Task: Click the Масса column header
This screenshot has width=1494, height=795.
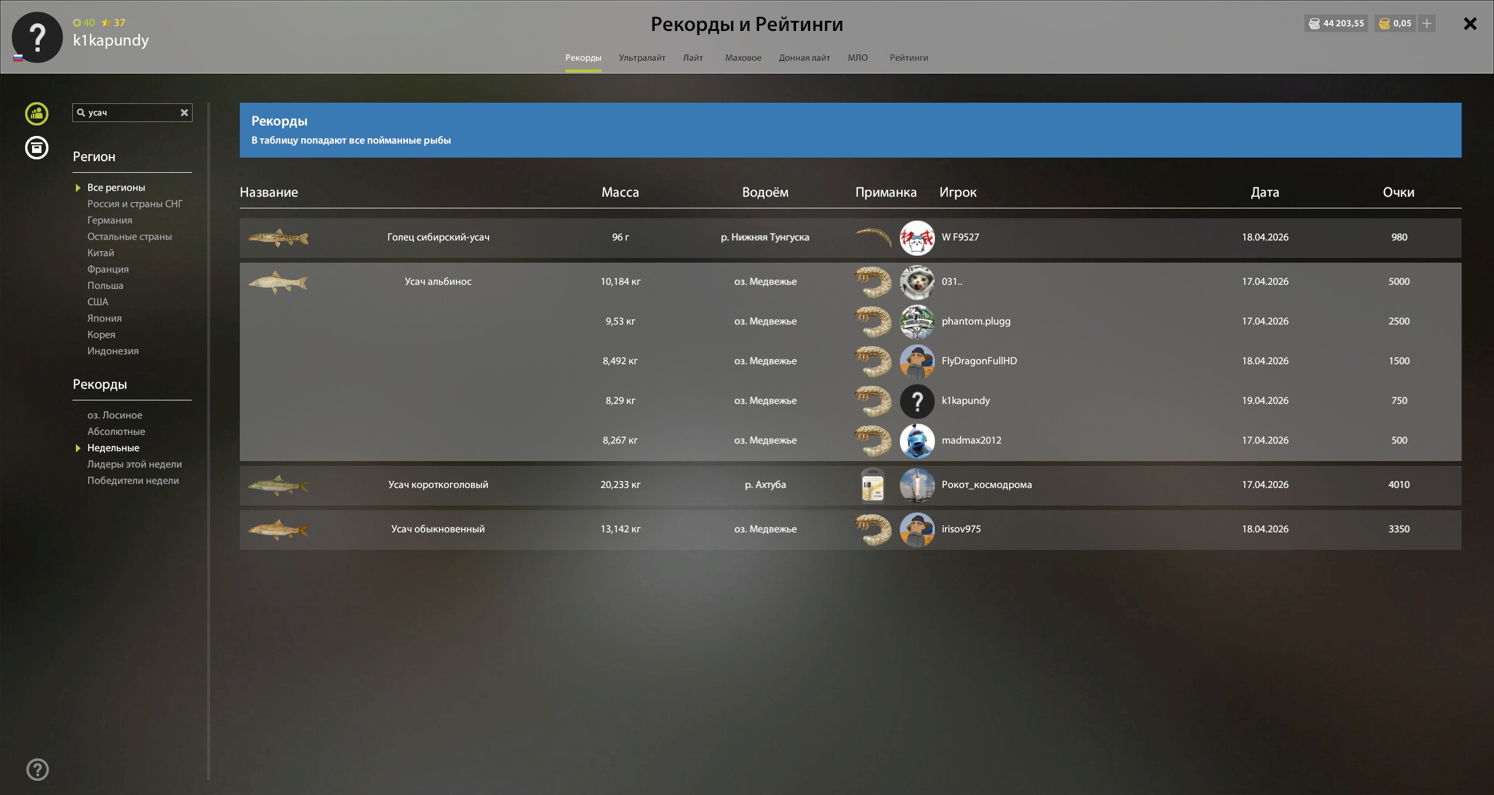Action: (620, 192)
